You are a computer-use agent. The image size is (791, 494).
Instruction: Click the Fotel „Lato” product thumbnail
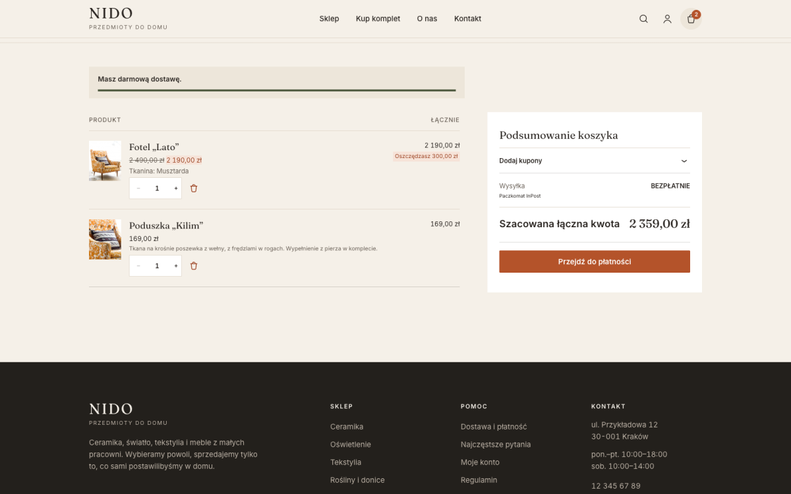click(105, 161)
